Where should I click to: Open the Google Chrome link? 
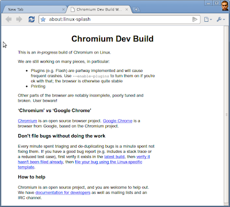(117, 121)
